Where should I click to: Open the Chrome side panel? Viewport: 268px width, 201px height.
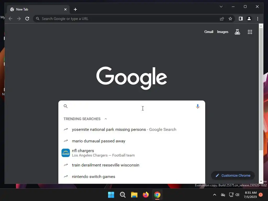pyautogui.click(x=241, y=19)
